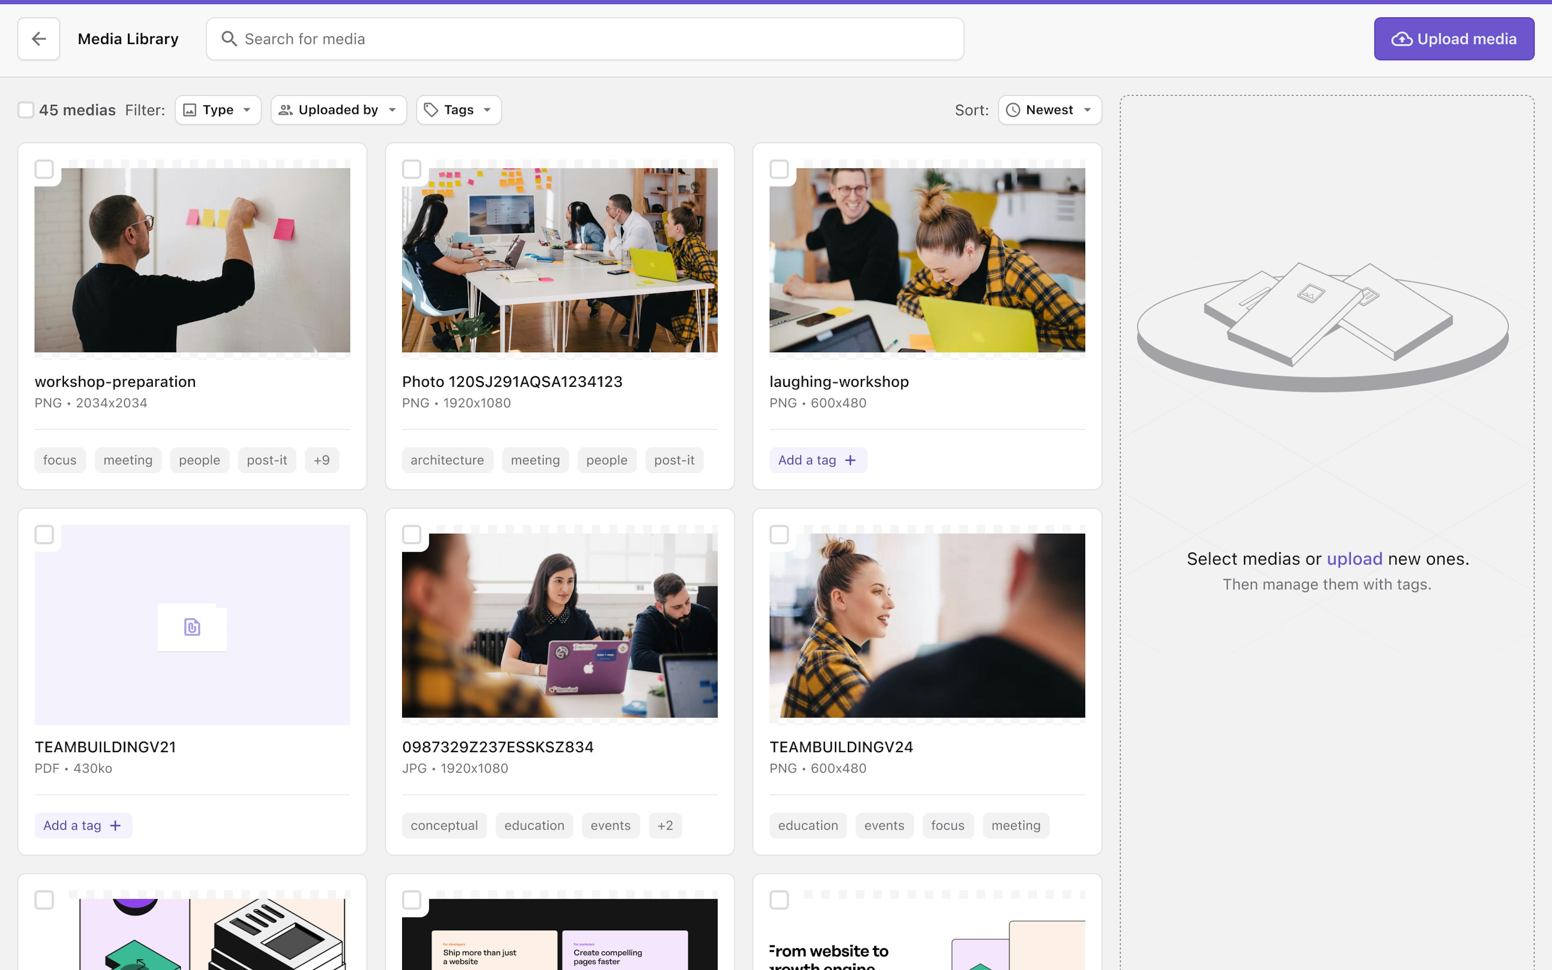This screenshot has height=970, width=1552.
Task: Click the meeting tag on TEAMBUILDINGV24
Action: point(1016,826)
